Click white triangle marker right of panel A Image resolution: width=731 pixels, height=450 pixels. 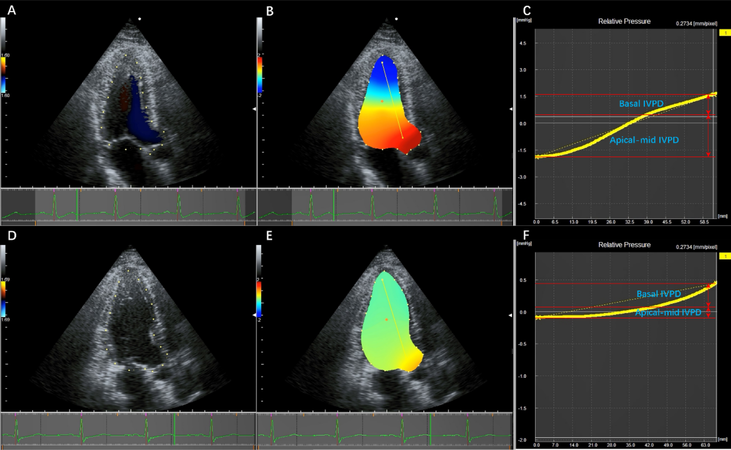point(254,109)
